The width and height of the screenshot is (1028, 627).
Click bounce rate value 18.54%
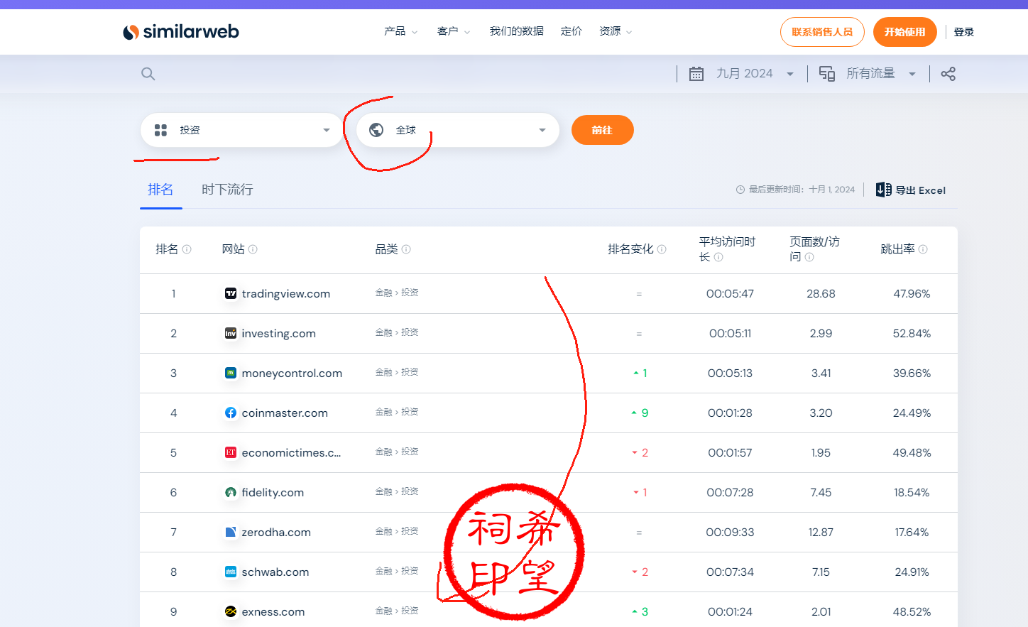[x=912, y=493]
